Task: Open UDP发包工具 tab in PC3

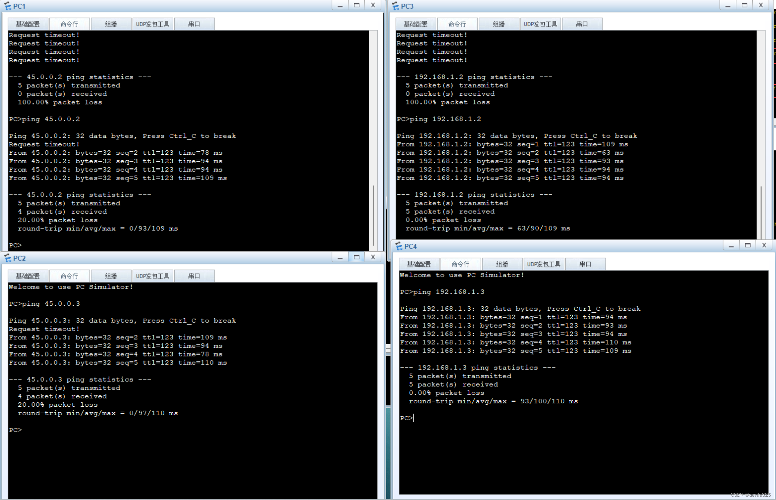Action: pyautogui.click(x=540, y=24)
